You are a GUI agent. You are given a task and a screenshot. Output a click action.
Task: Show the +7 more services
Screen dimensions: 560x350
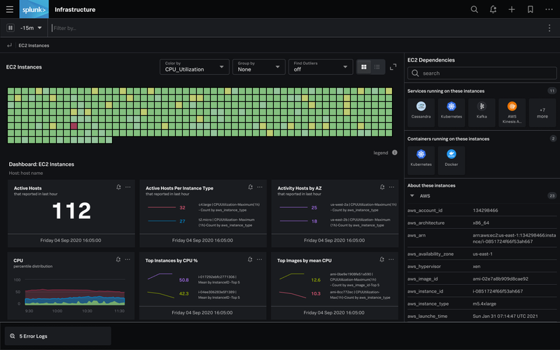(x=542, y=113)
